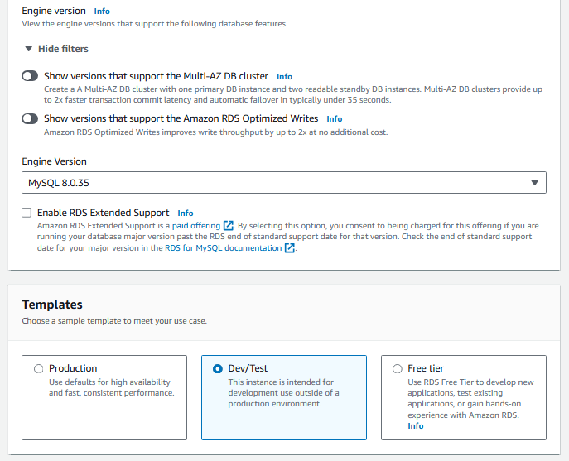Toggle Amazon RDS Optimized Writes switch

[x=30, y=119]
